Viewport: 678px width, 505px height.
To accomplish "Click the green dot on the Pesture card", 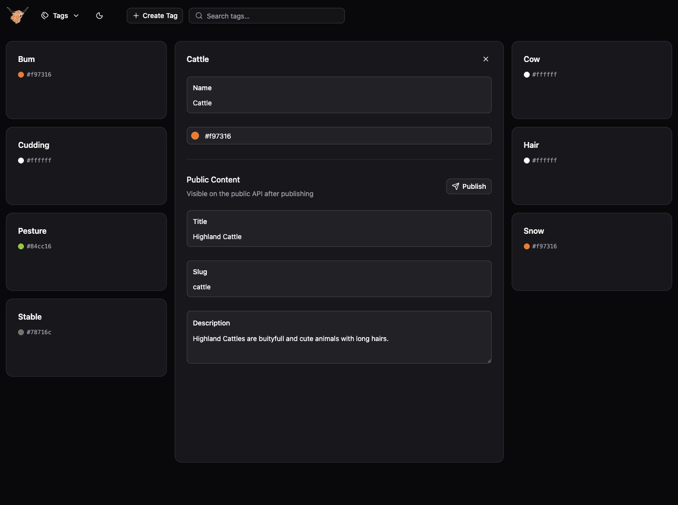I will tap(21, 246).
